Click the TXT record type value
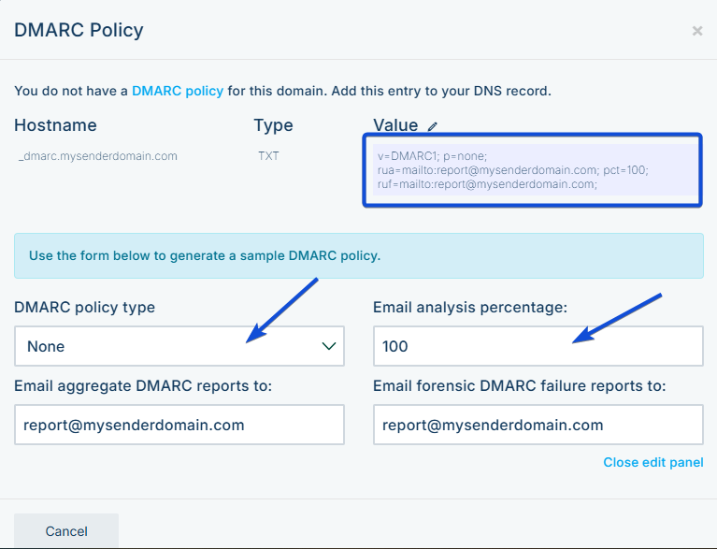 268,156
